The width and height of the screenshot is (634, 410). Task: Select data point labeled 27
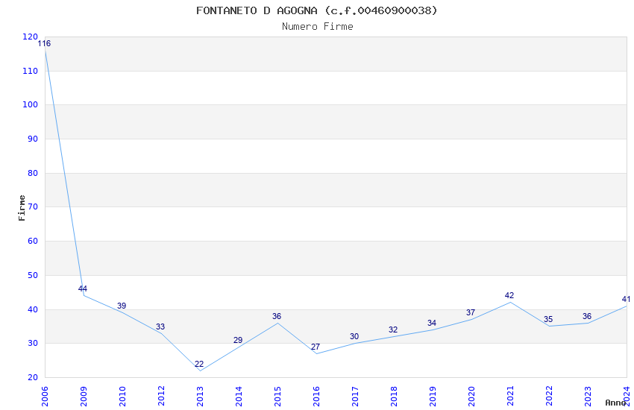[316, 347]
